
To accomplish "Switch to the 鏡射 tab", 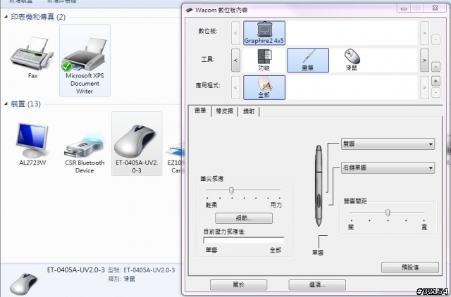I will 249,111.
